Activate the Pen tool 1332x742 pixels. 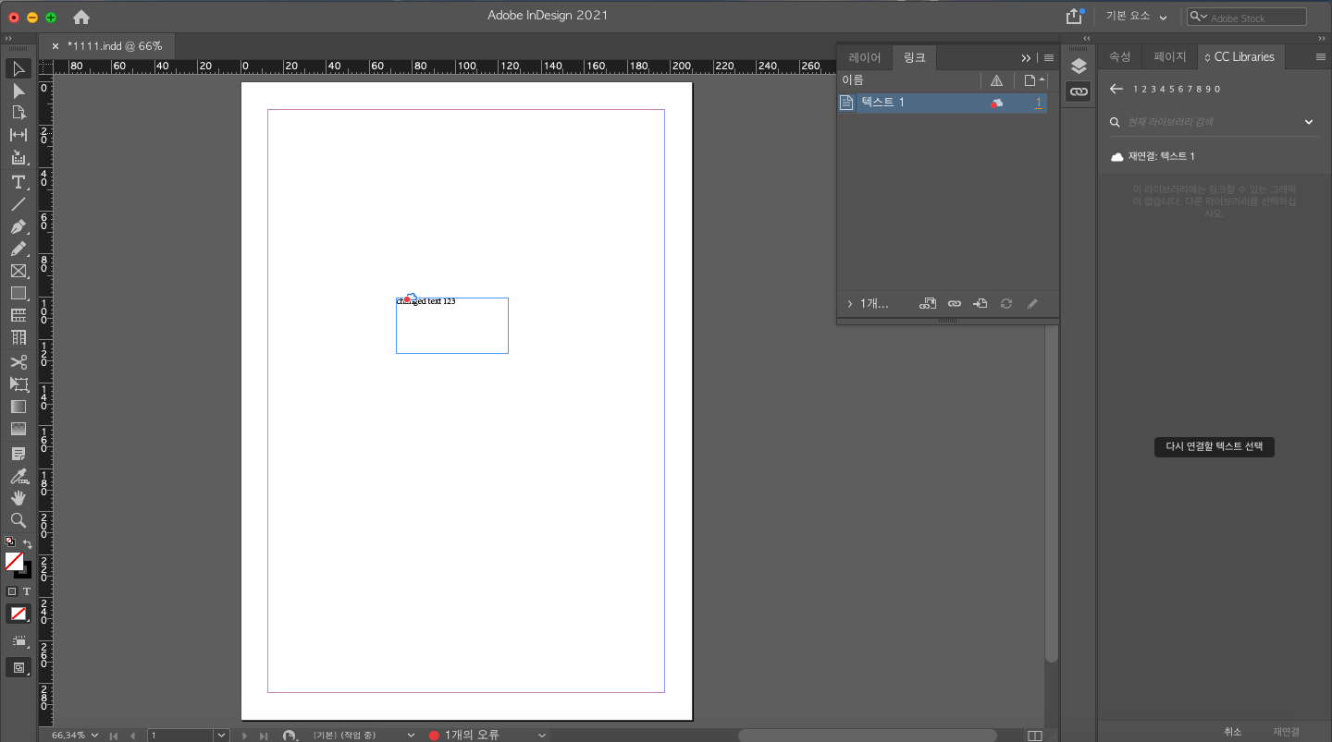point(18,227)
